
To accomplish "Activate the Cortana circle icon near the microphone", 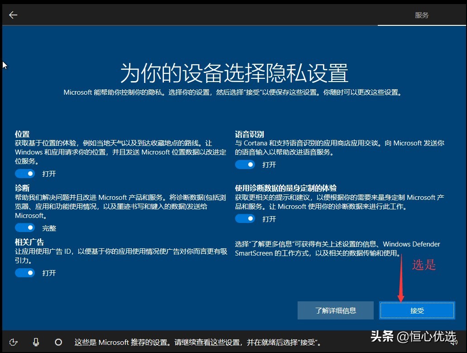I will tap(58, 342).
